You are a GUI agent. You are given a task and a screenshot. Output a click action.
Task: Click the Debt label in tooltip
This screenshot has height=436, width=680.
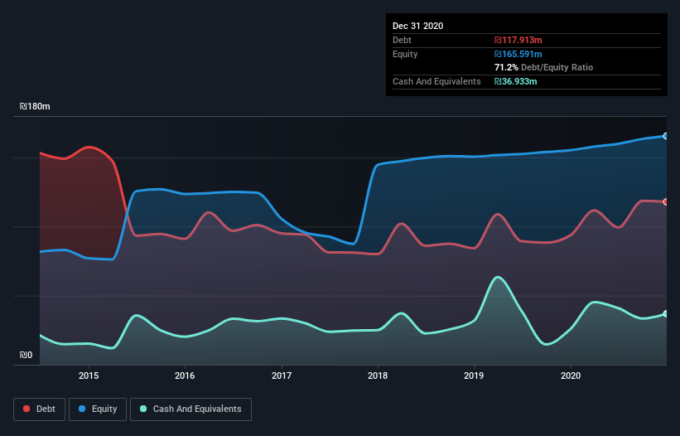[x=402, y=40]
